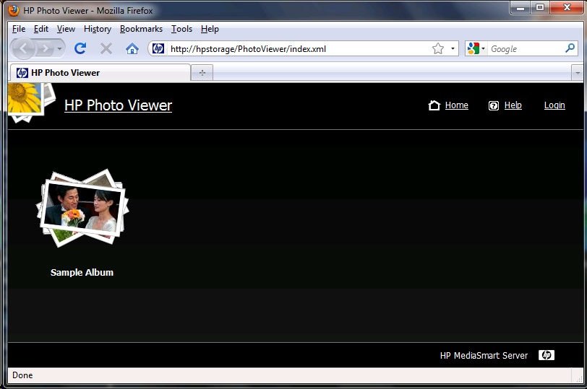Viewport: 587px width, 389px height.
Task: Click the HP MediaSmart Server footer text
Action: [x=484, y=355]
